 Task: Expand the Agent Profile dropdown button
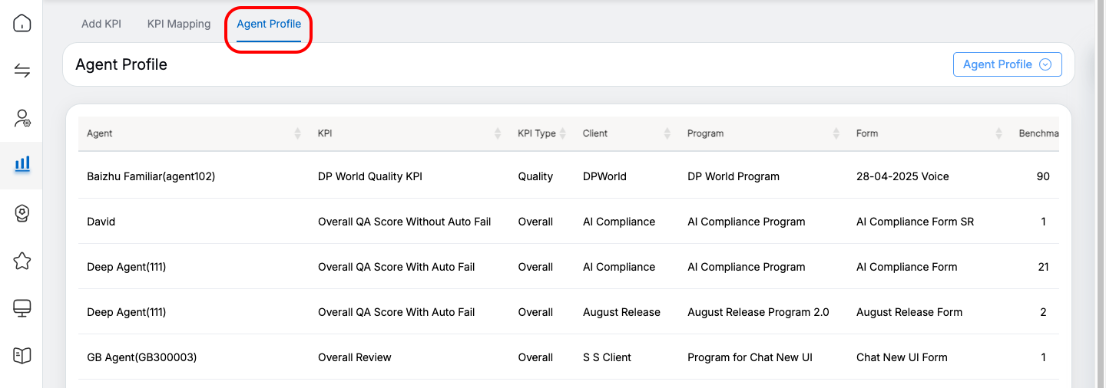click(x=1007, y=64)
